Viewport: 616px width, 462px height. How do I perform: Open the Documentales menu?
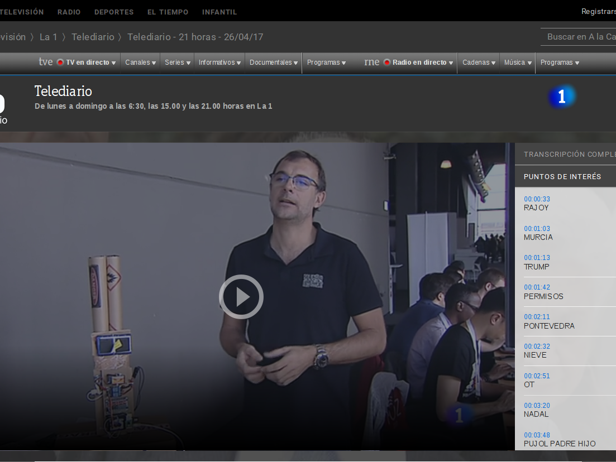pyautogui.click(x=274, y=62)
